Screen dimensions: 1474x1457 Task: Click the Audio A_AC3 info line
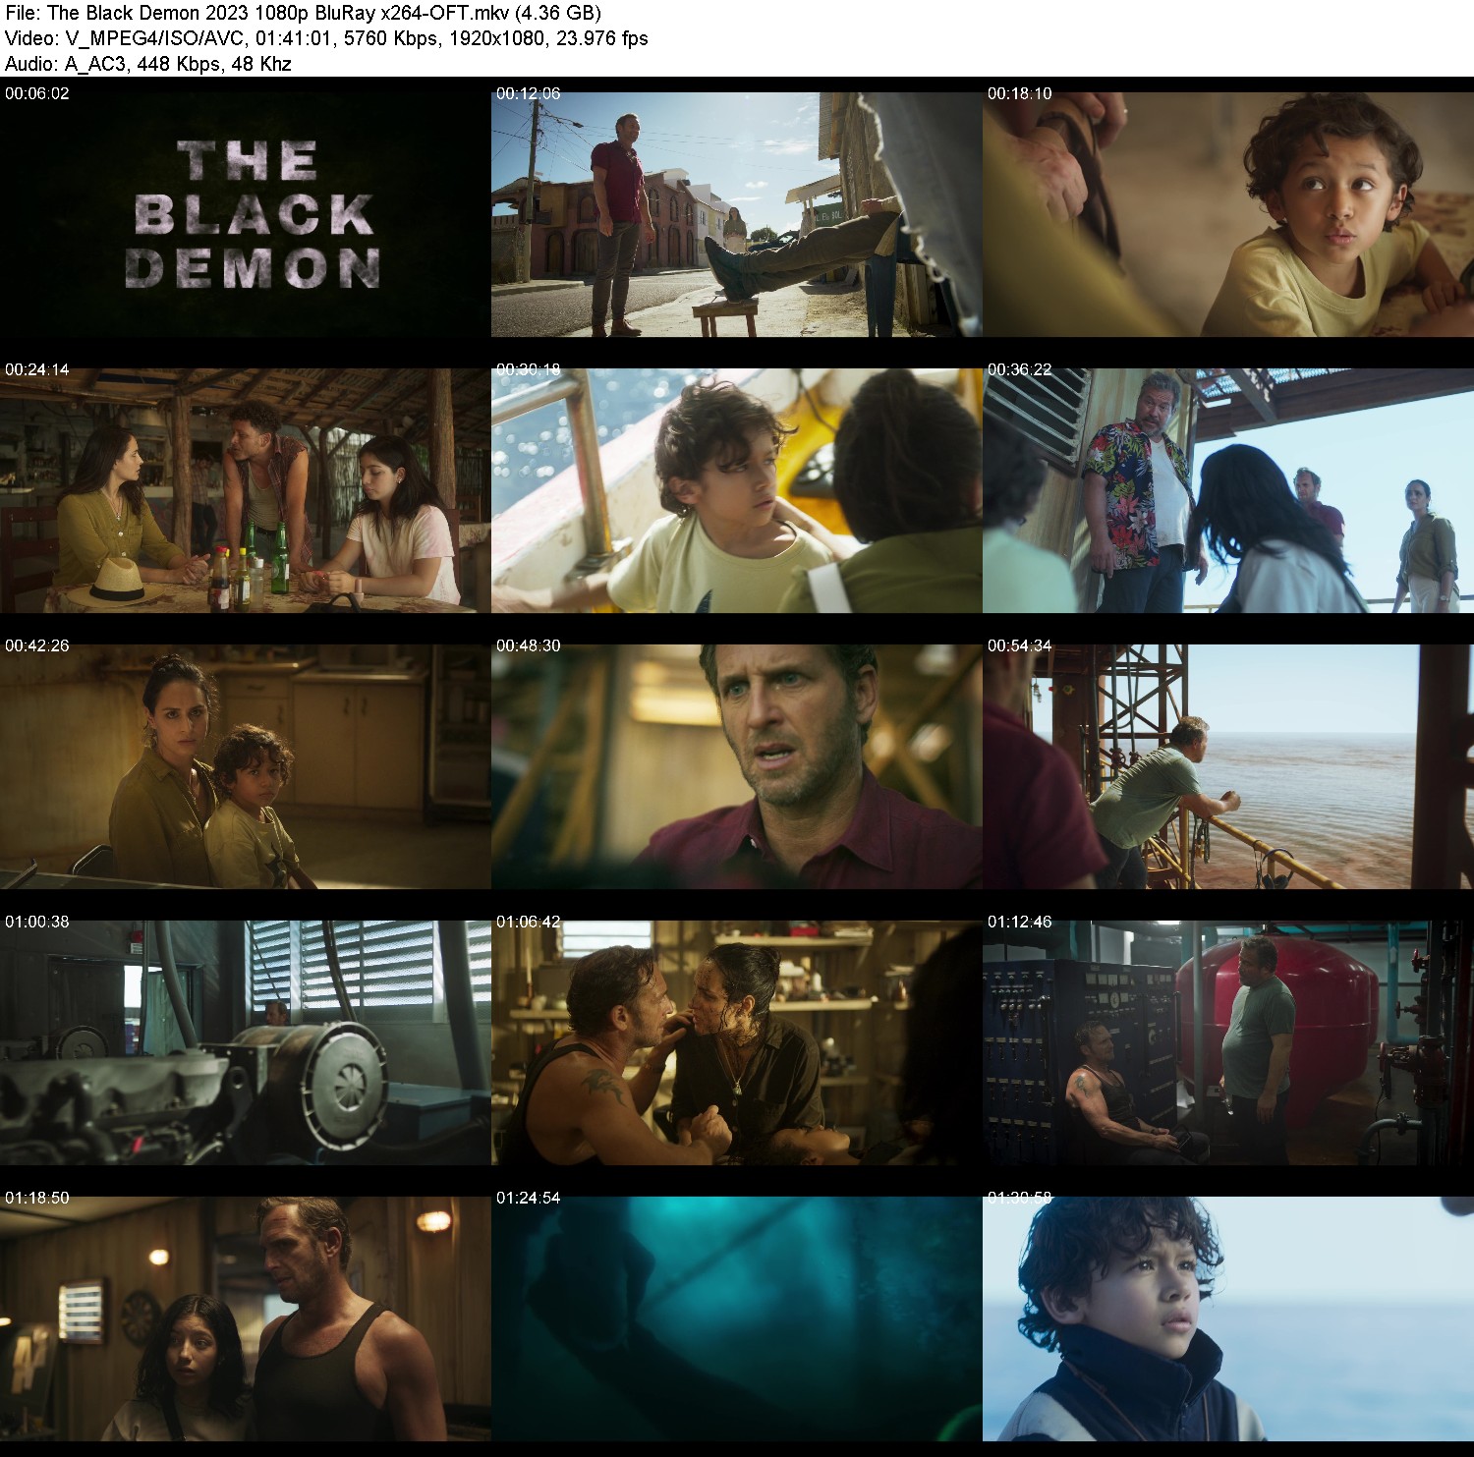(148, 64)
